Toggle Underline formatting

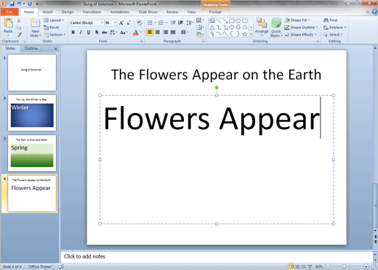[x=89, y=32]
